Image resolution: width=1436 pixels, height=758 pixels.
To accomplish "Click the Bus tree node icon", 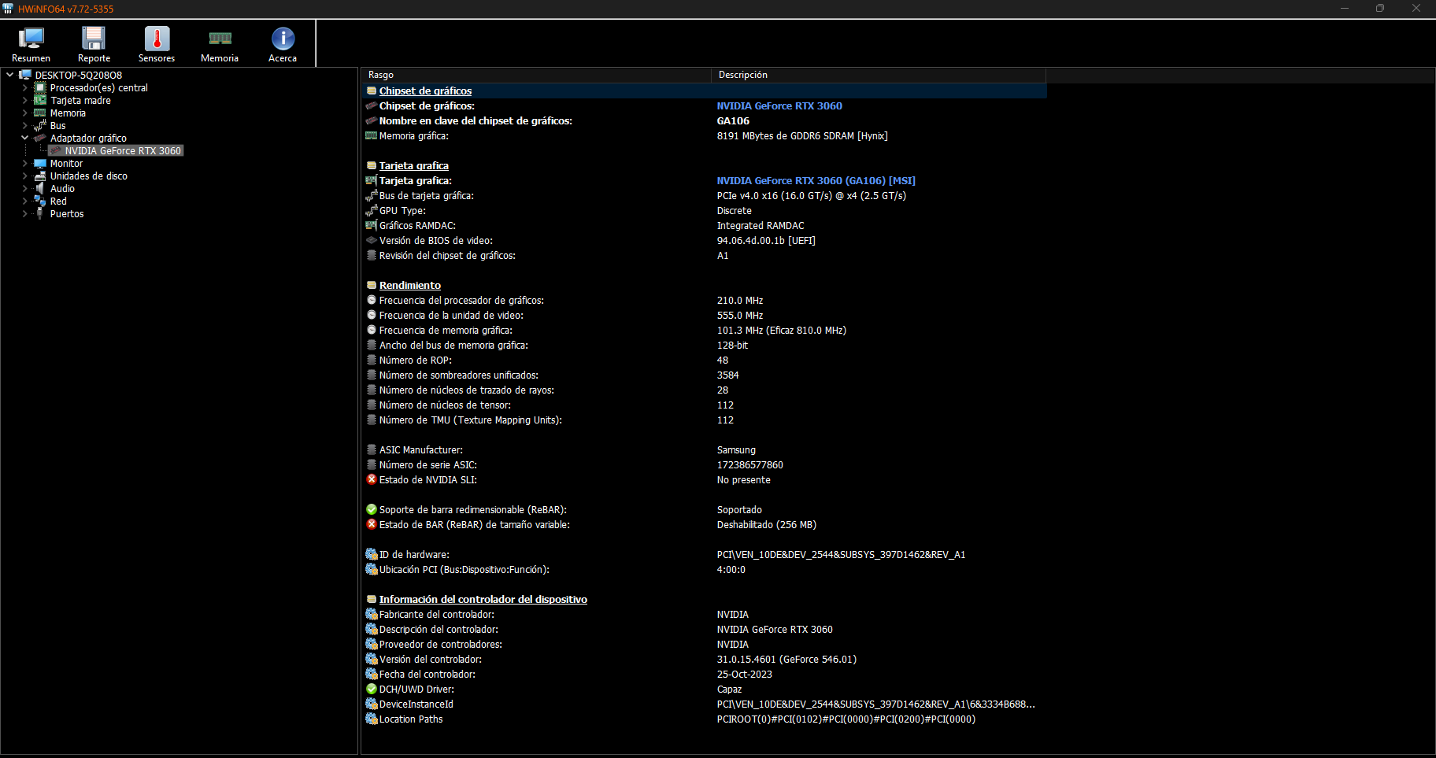I will [40, 126].
